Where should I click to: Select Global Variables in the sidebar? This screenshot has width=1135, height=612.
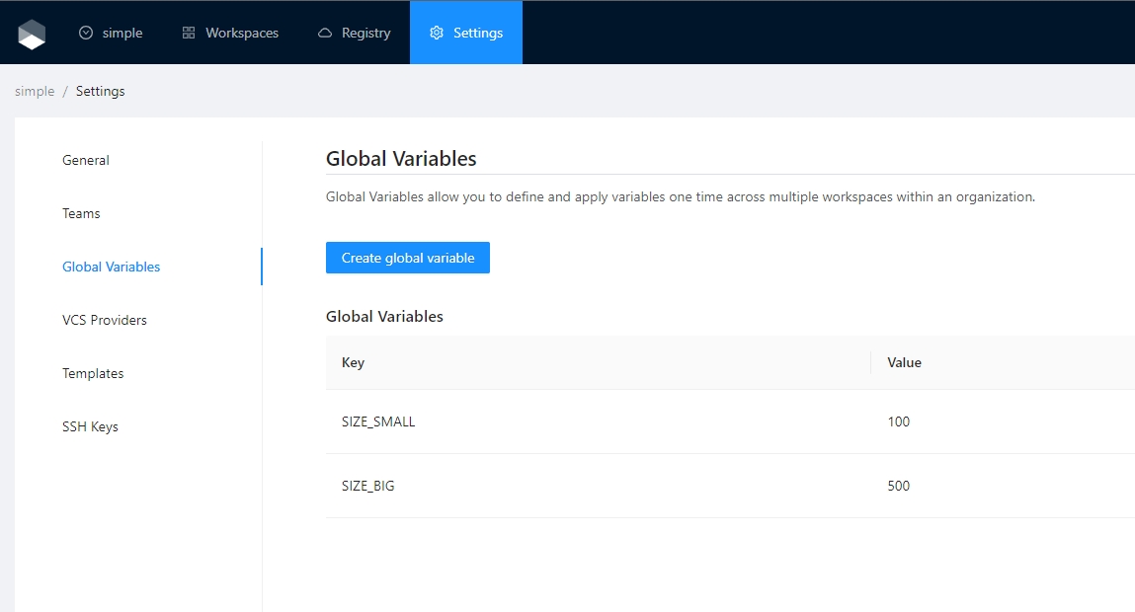[x=111, y=267]
